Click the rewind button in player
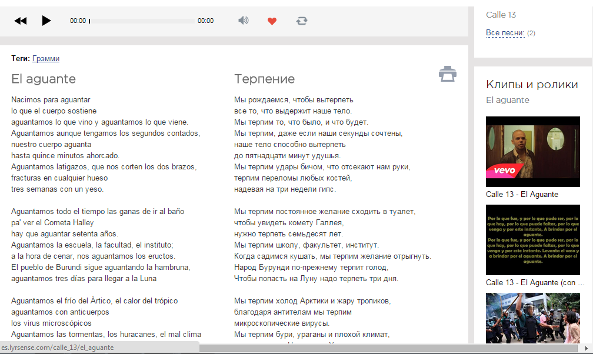The height and width of the screenshot is (354, 593). (x=21, y=21)
